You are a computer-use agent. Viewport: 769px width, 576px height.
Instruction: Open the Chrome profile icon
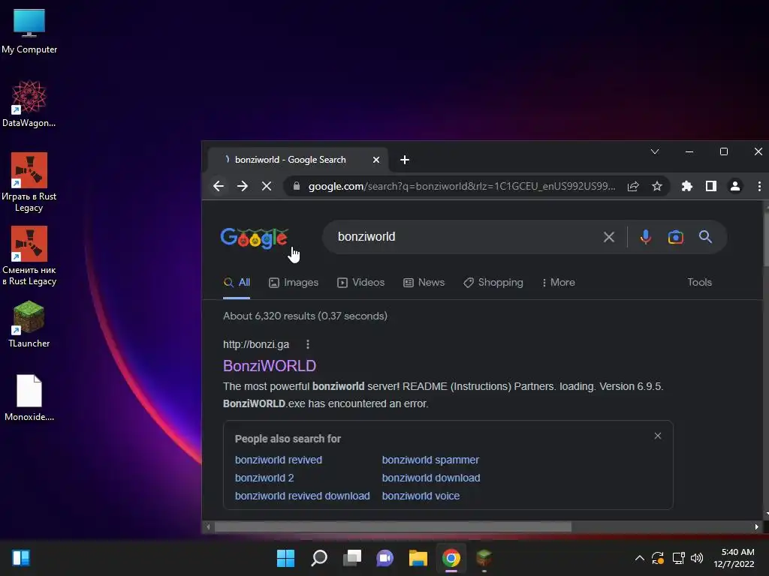pyautogui.click(x=735, y=186)
